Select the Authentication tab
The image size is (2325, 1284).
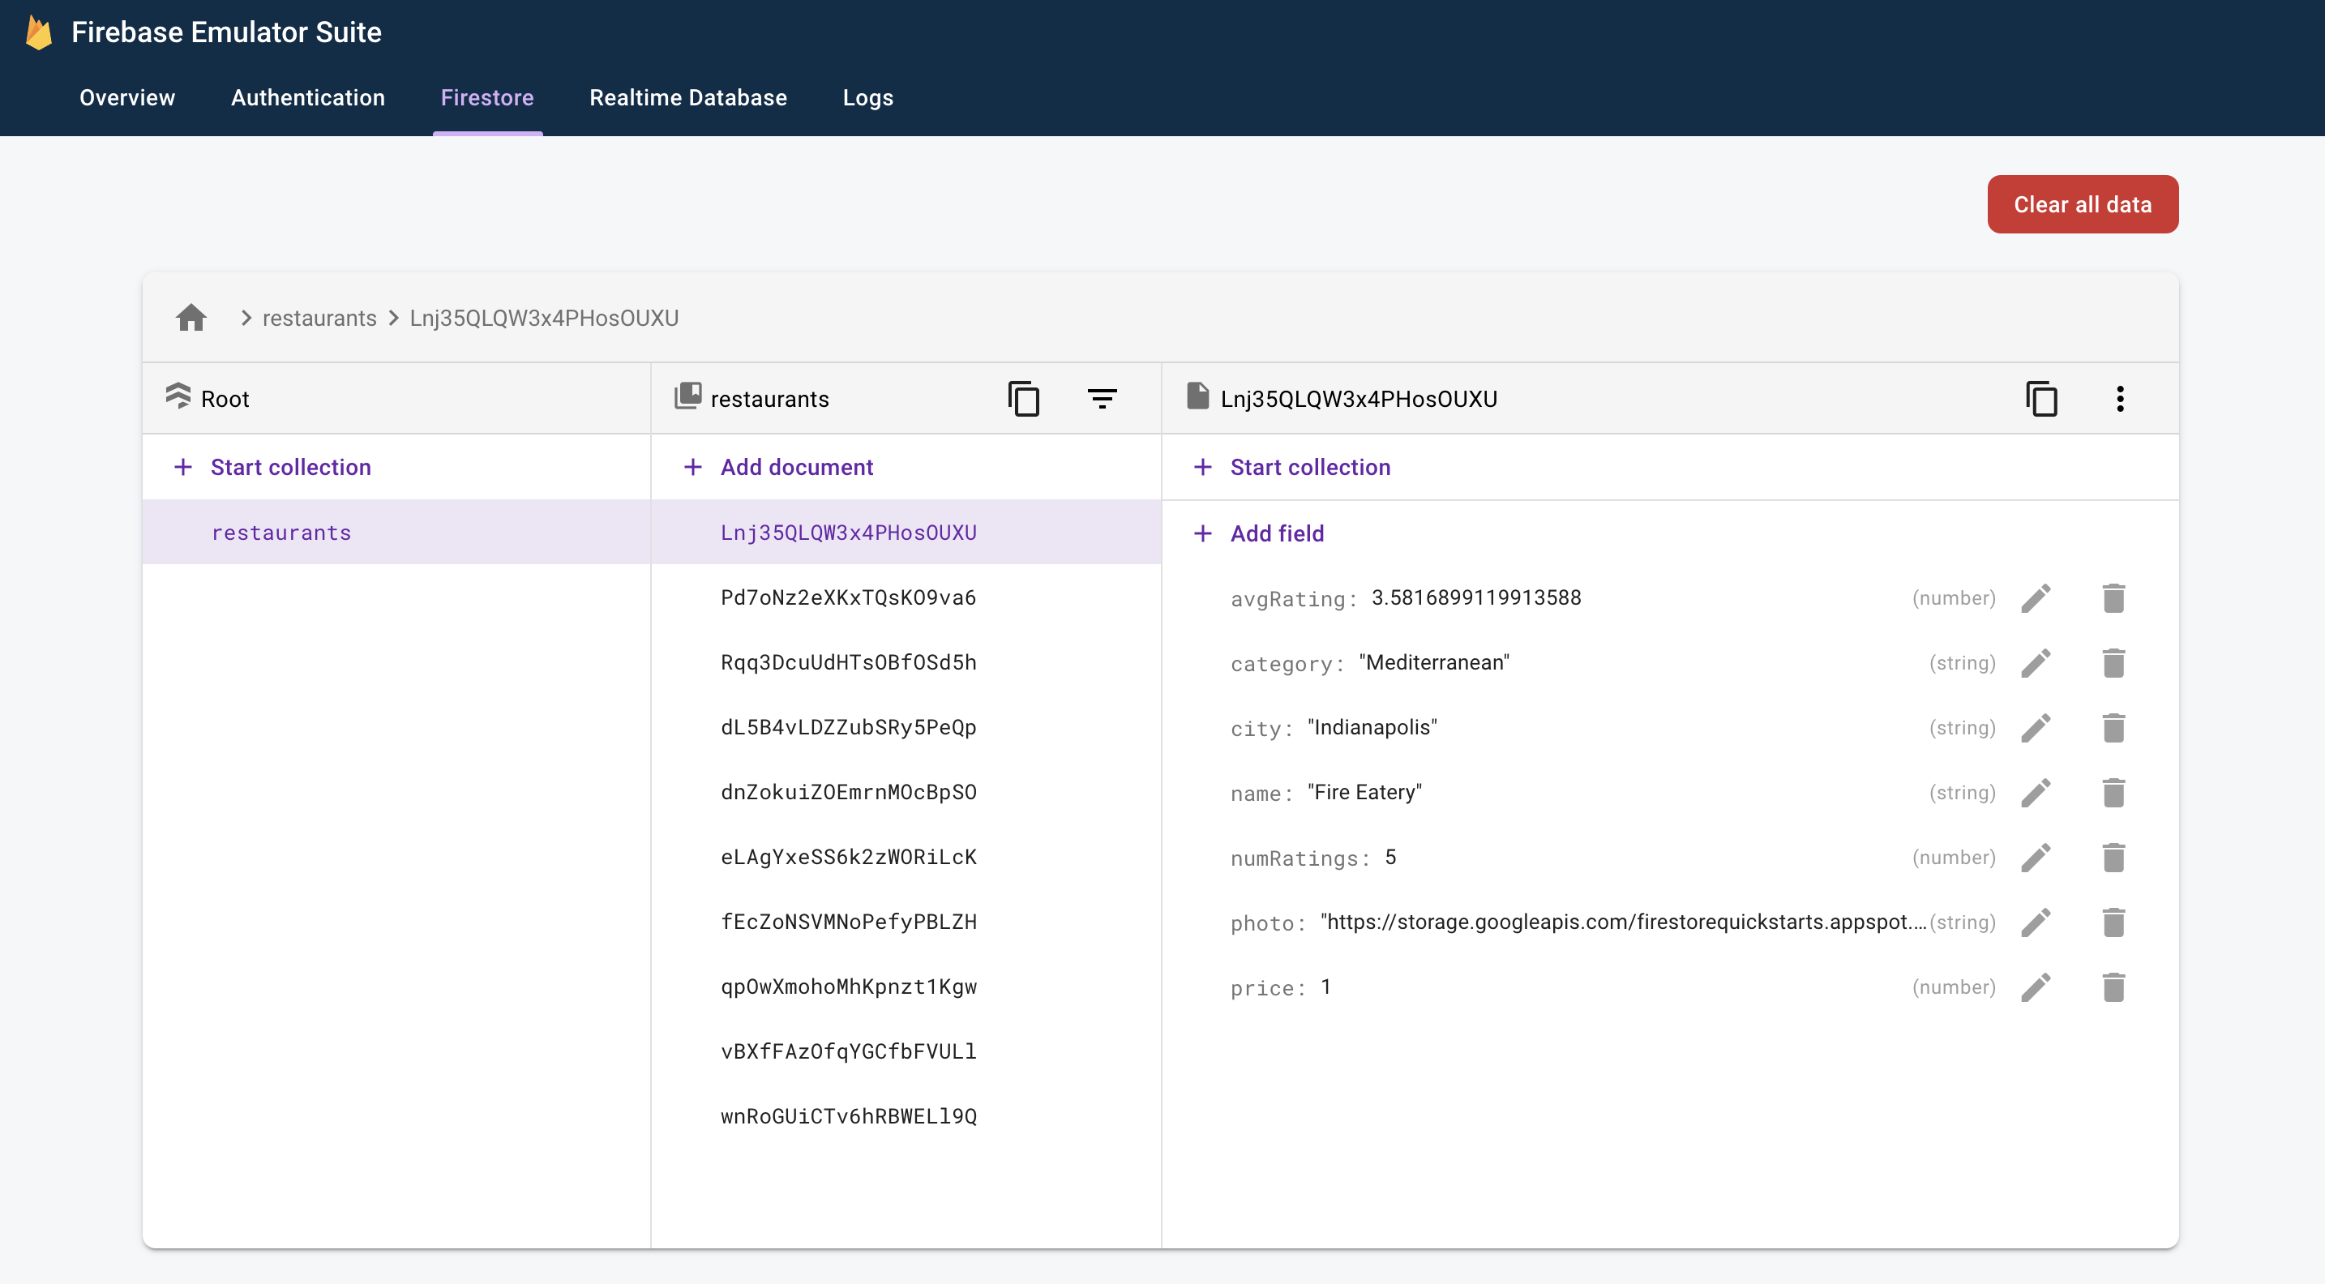(x=306, y=96)
